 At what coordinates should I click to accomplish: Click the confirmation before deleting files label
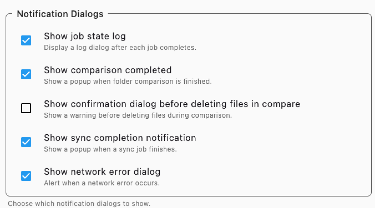pos(172,104)
